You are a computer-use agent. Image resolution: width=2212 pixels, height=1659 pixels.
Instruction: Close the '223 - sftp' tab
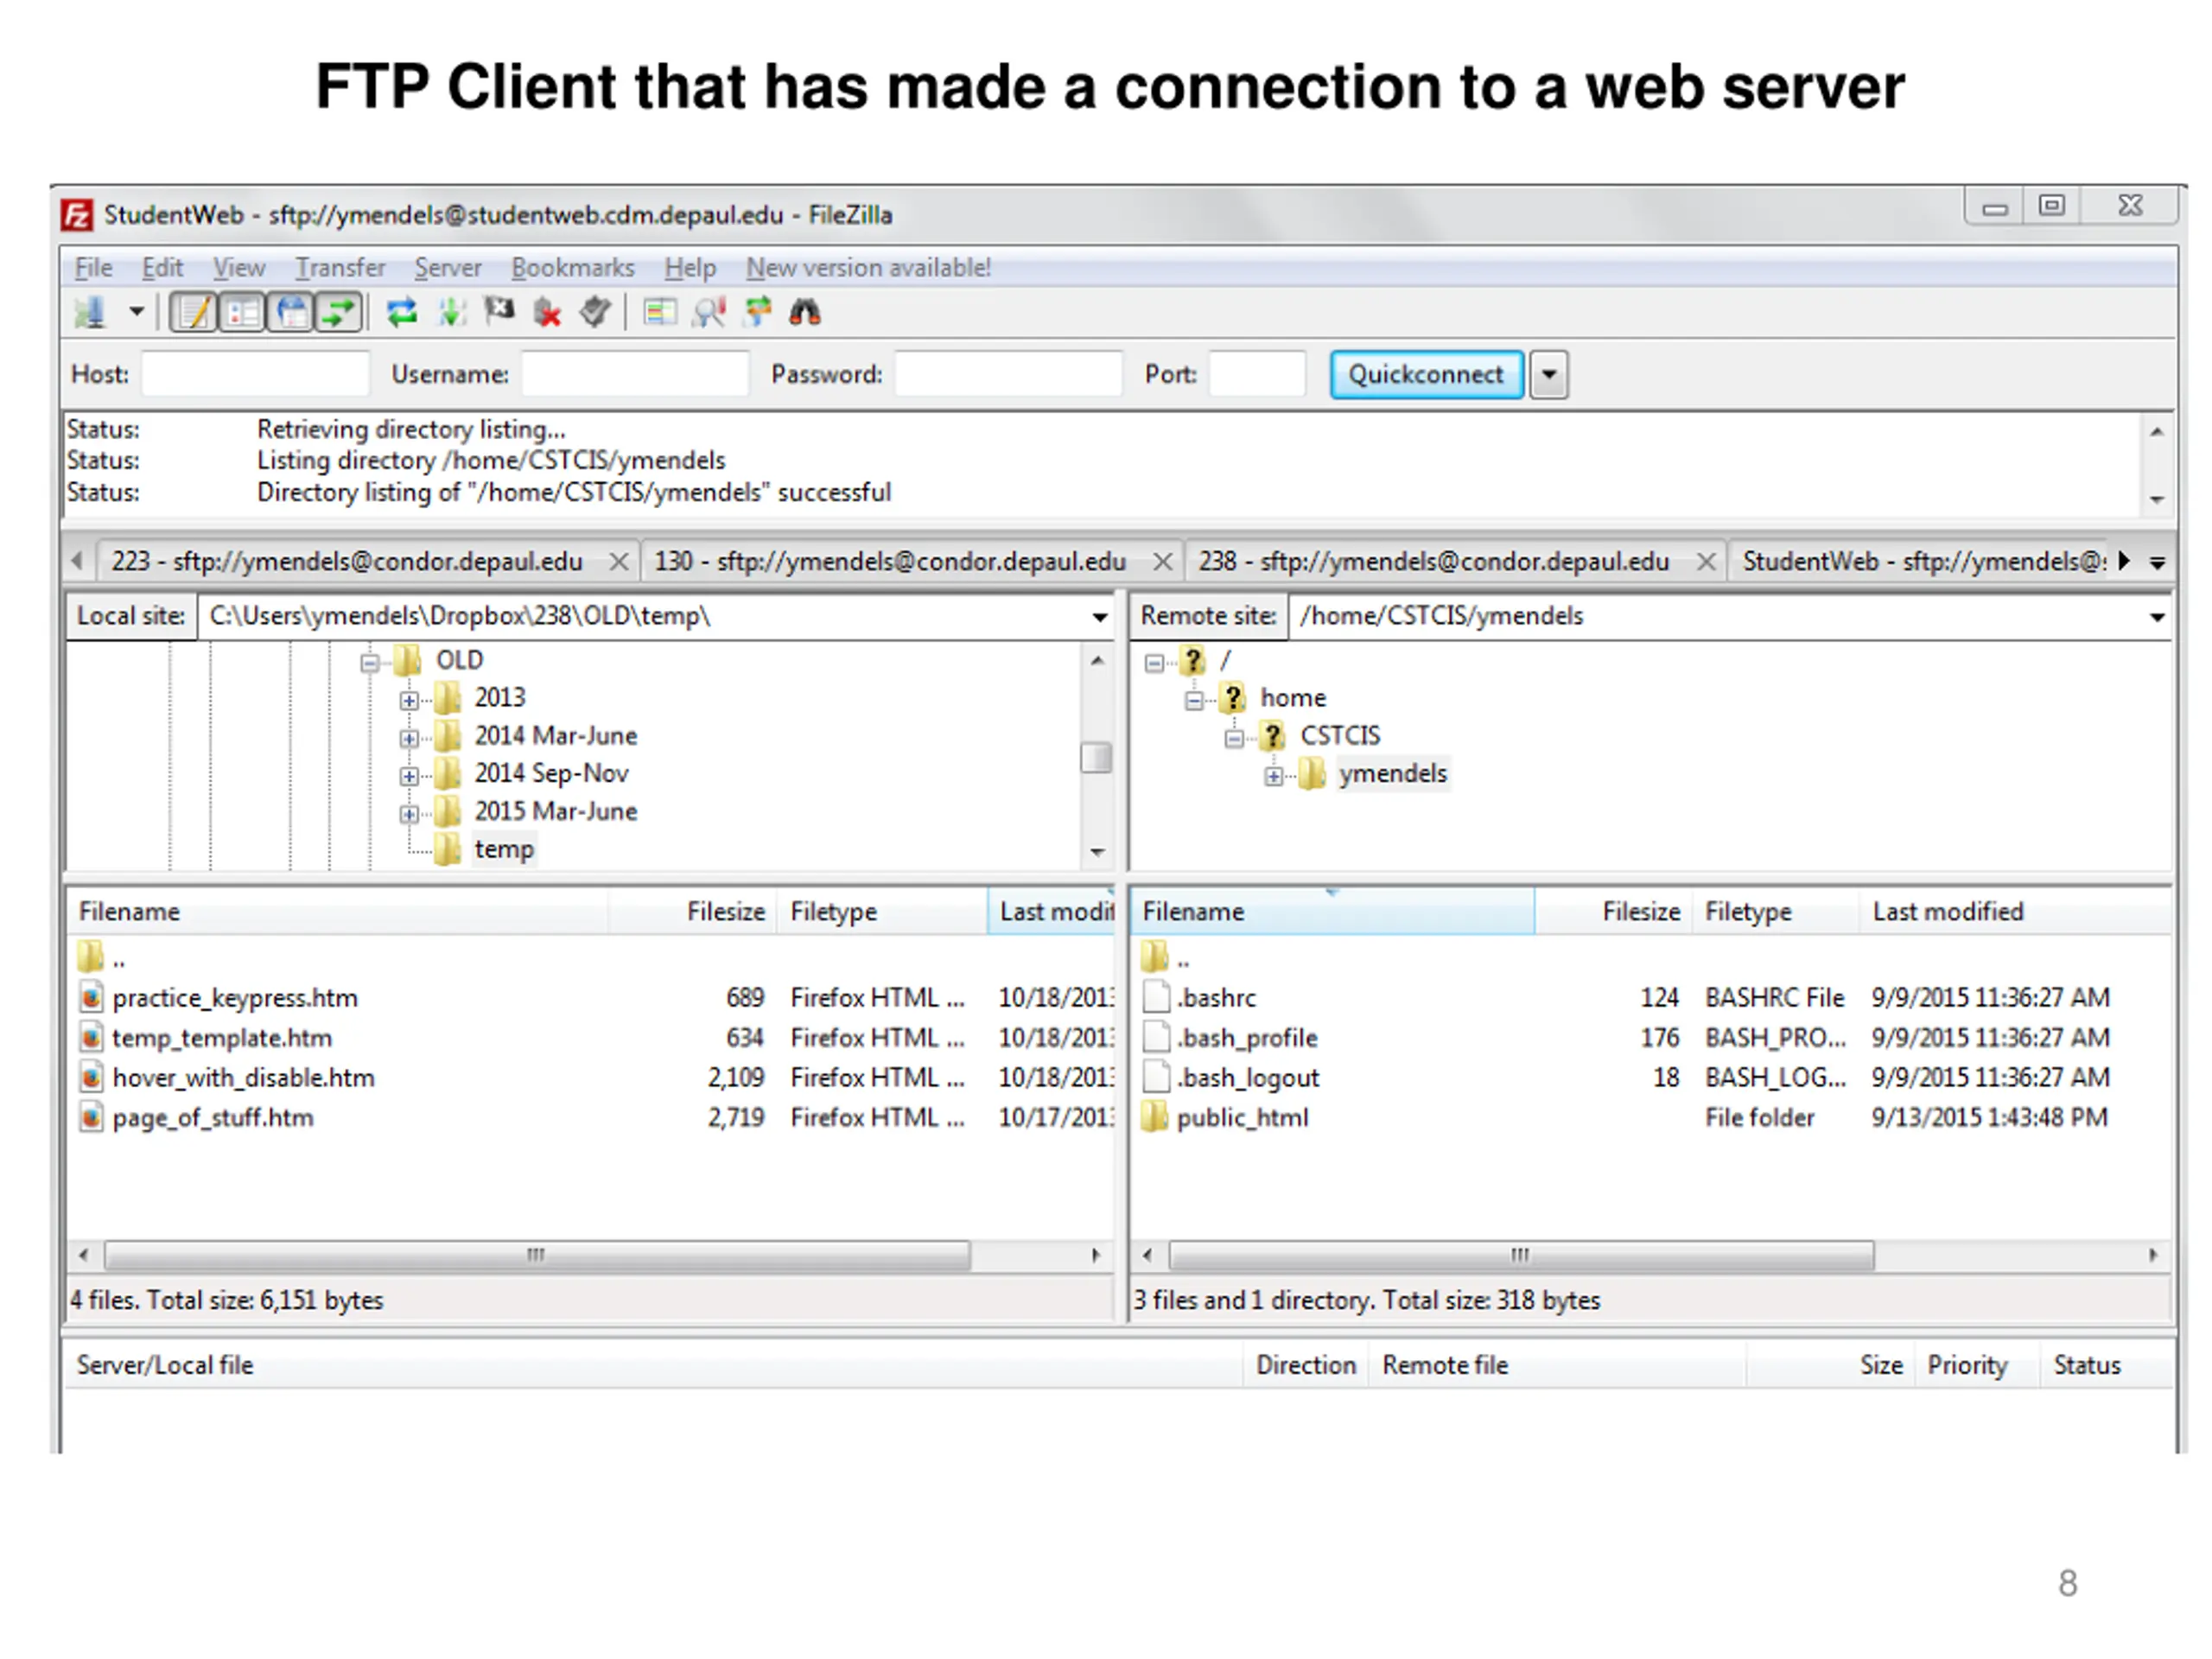pyautogui.click(x=619, y=562)
